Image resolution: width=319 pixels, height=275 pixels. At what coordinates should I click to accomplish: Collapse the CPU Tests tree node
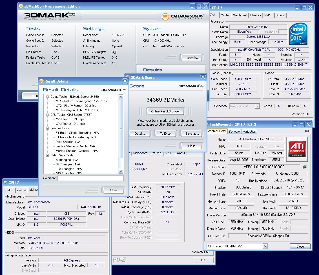pos(47,115)
